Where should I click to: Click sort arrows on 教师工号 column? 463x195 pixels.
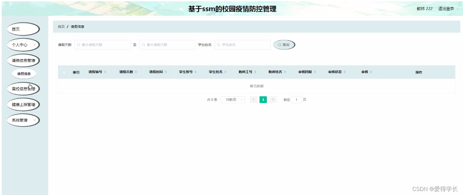(255, 72)
